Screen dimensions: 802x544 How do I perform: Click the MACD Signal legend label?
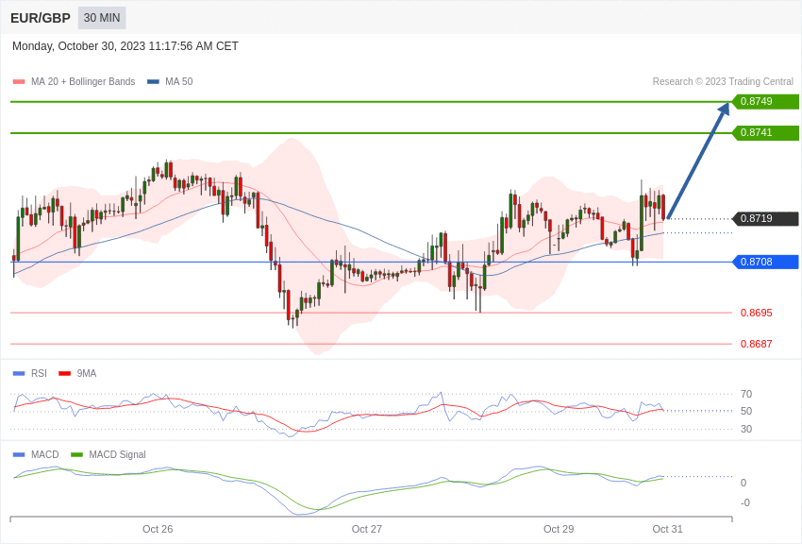point(117,454)
